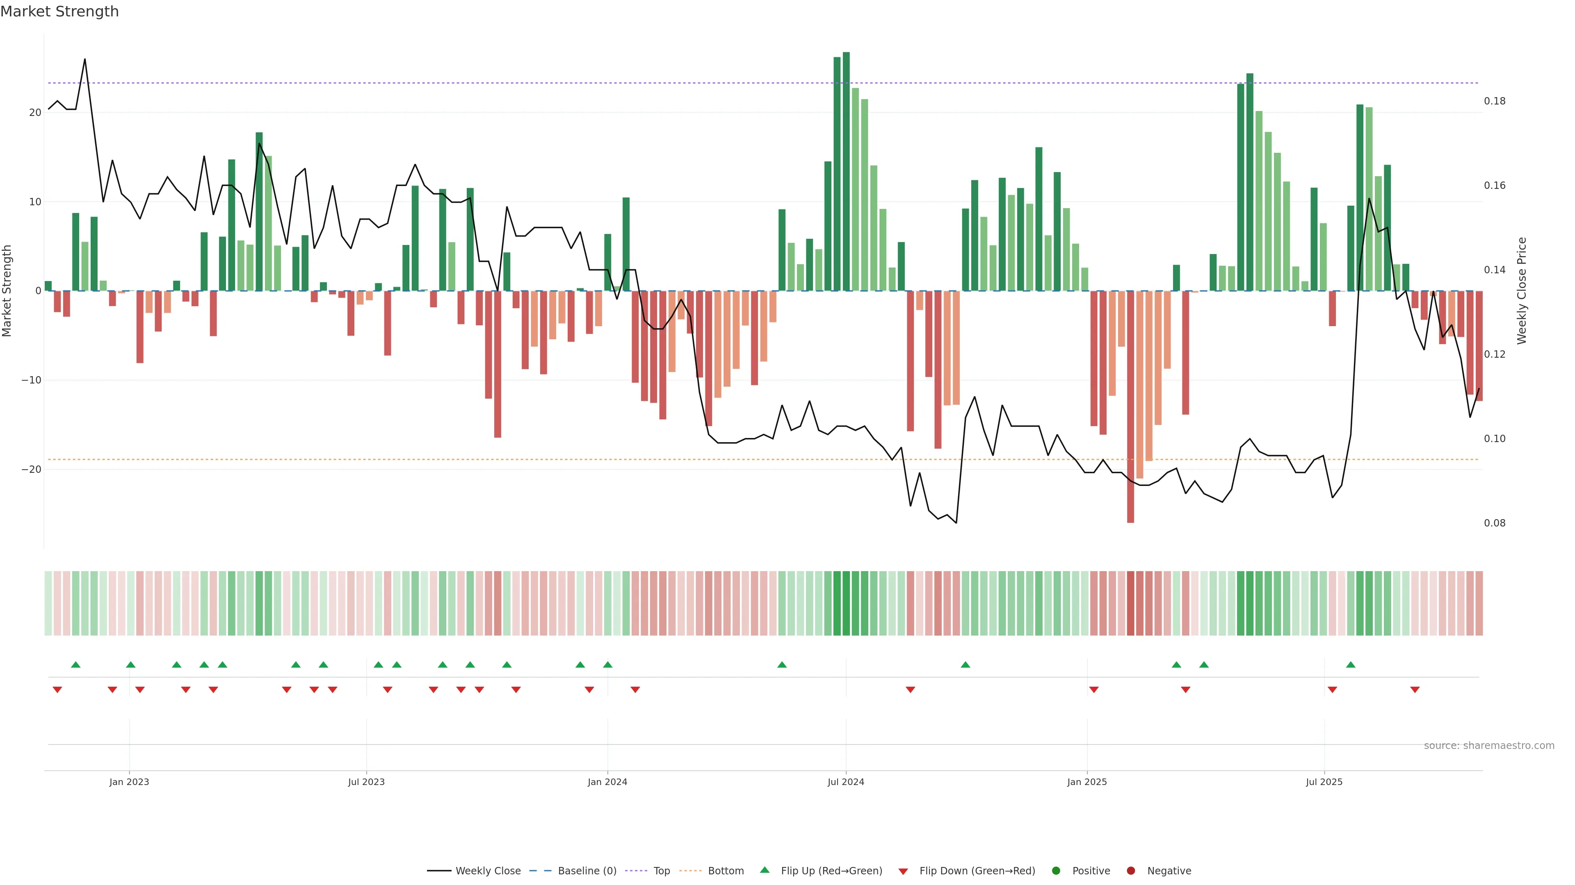Click the Weekly Close Price axis title
Image resolution: width=1575 pixels, height=885 pixels.
pyautogui.click(x=1522, y=291)
